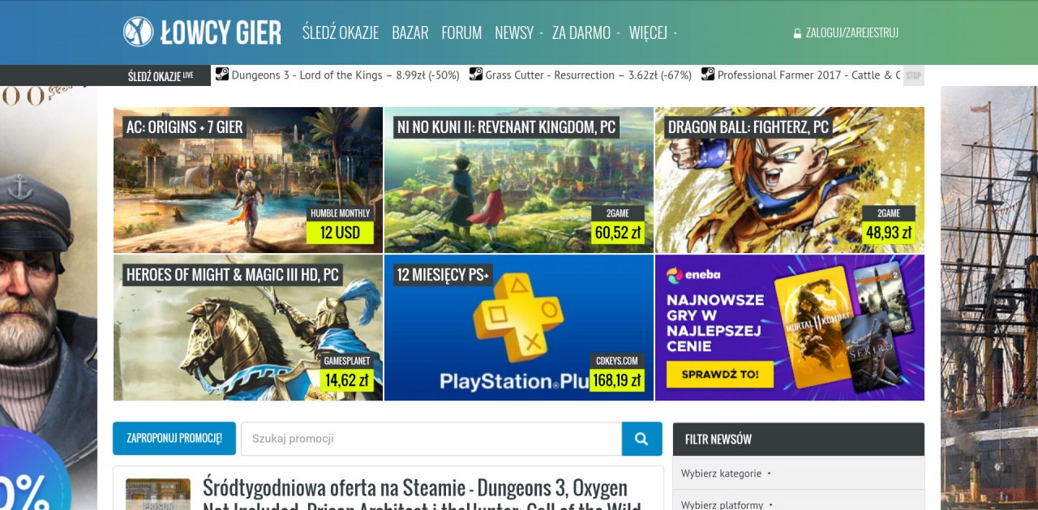Click the article thumbnail beside Śródtygodniowa oferta
The image size is (1038, 510).
point(158,494)
